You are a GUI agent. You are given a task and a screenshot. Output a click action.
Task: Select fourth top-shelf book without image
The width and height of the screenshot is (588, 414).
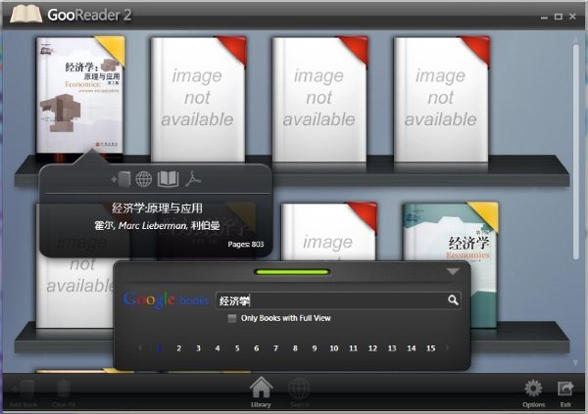coord(441,99)
